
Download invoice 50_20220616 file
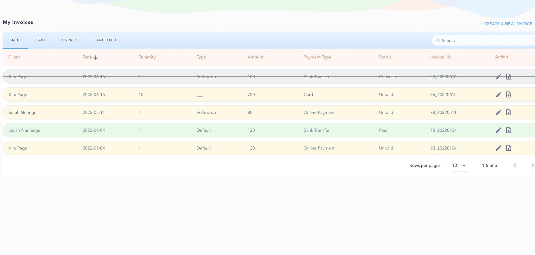point(509,77)
